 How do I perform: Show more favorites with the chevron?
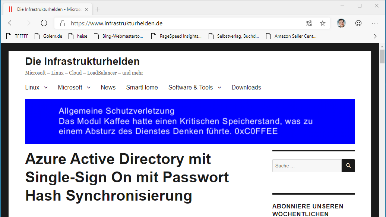click(x=375, y=36)
